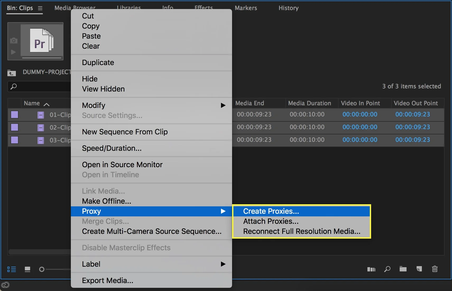Open the Bin: Clips panel menu

point(40,8)
